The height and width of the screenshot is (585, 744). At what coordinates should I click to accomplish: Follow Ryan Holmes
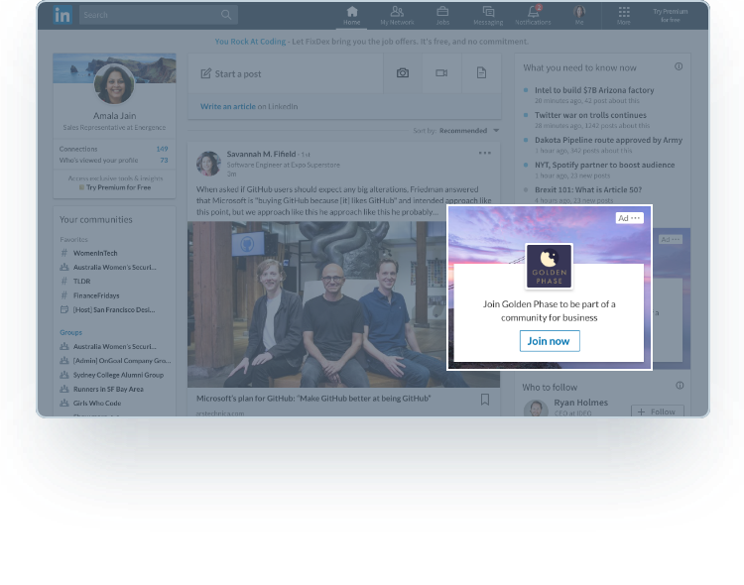pyautogui.click(x=657, y=411)
